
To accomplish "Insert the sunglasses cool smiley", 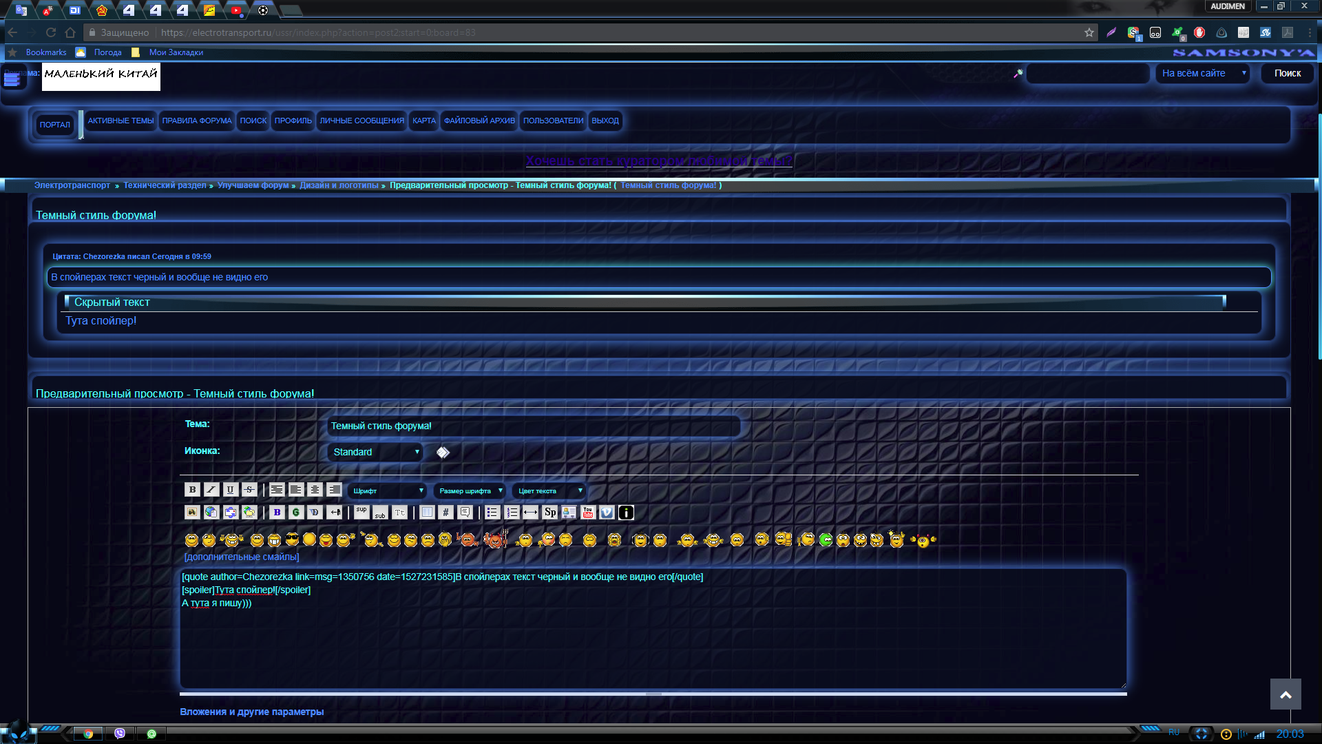I will click(292, 539).
